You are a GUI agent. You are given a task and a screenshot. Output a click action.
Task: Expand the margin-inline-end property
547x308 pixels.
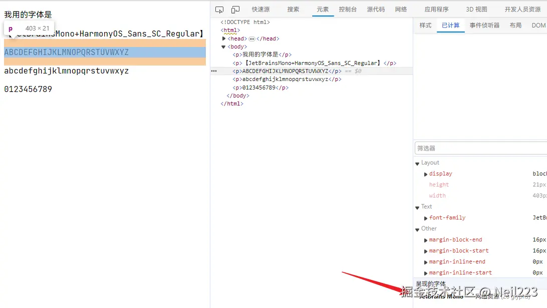coord(426,262)
